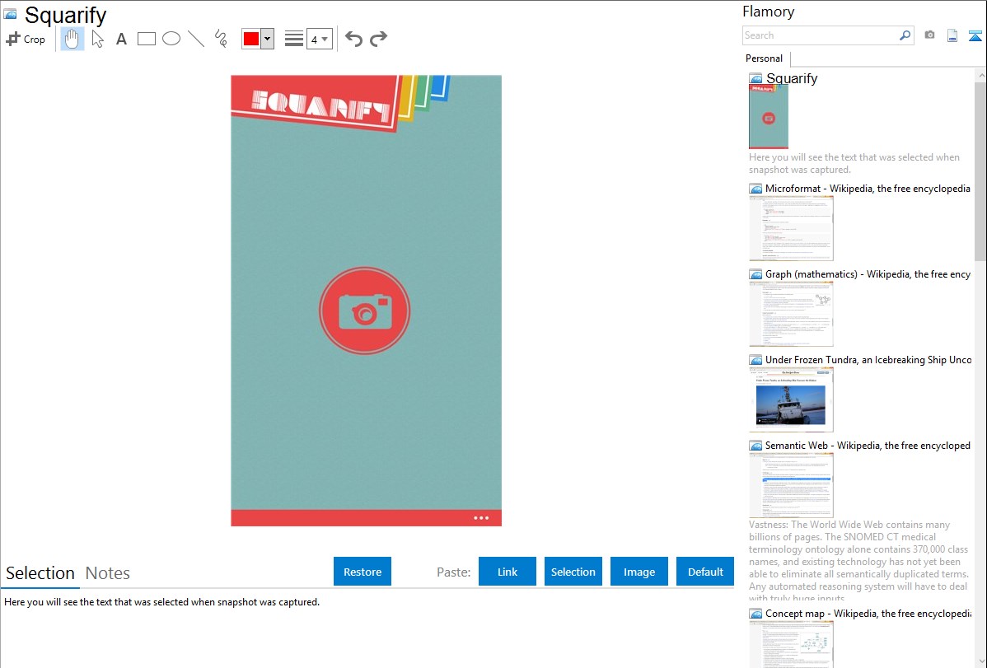Open the Personal tab
Screen dimensions: 987x668
[x=764, y=58]
